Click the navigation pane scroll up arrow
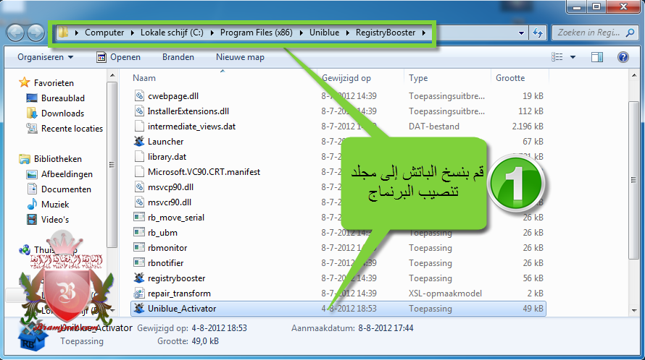This screenshot has height=360, width=645. click(x=112, y=75)
